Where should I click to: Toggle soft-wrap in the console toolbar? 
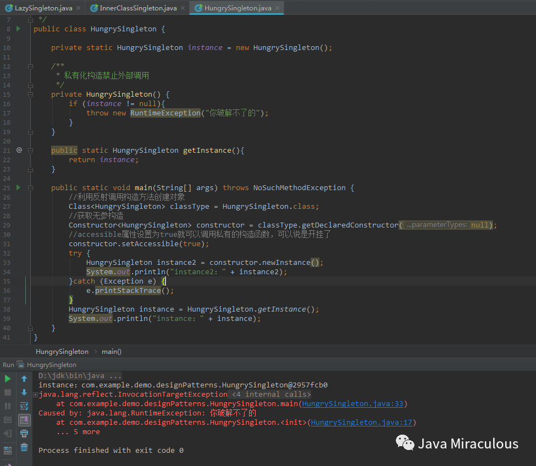24,406
